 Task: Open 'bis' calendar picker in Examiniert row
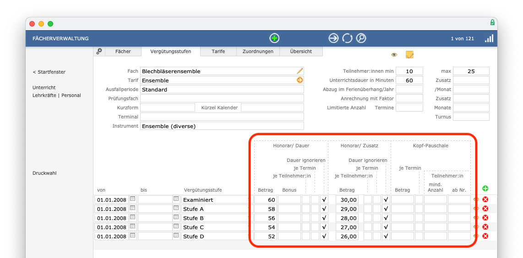click(176, 199)
